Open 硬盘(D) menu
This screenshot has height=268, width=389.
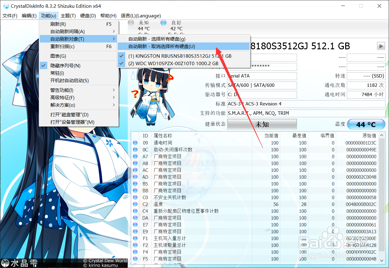tap(88, 16)
